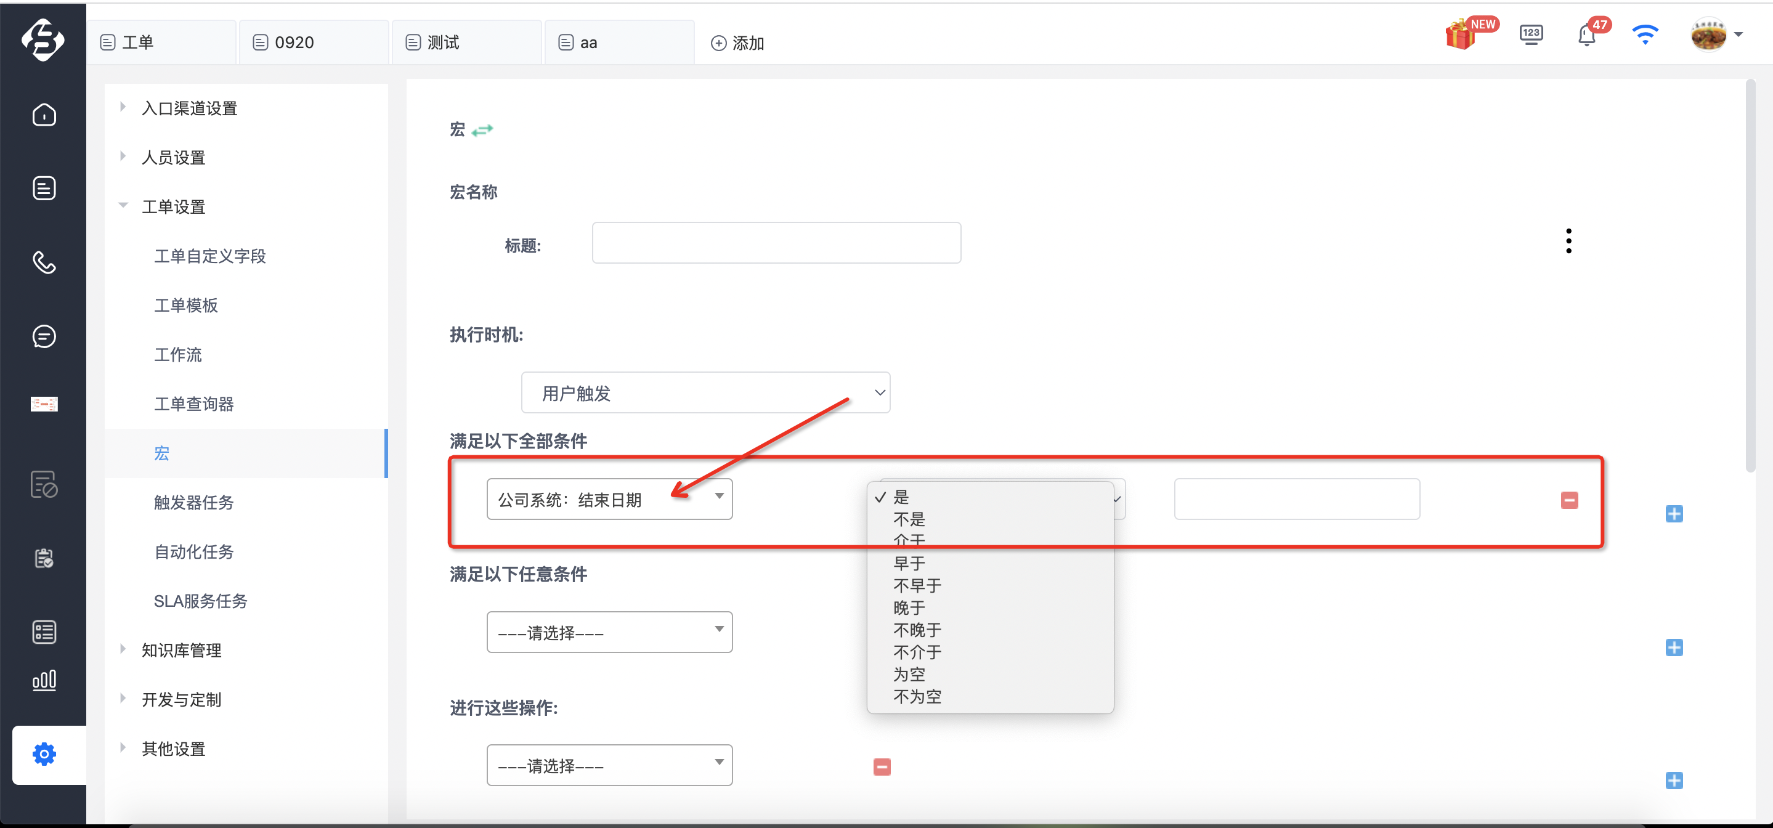Image resolution: width=1773 pixels, height=828 pixels.
Task: Click 添加 to add a new tab
Action: click(x=737, y=43)
